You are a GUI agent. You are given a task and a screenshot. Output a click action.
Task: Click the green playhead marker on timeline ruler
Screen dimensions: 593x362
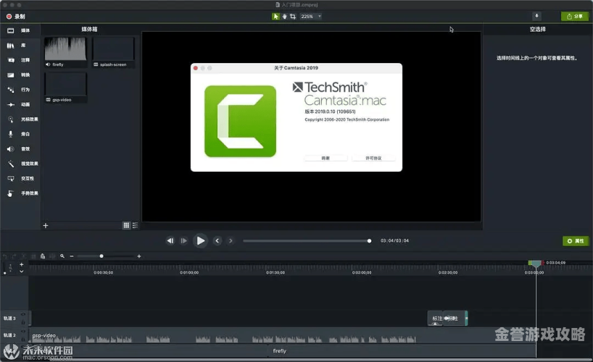click(x=536, y=264)
